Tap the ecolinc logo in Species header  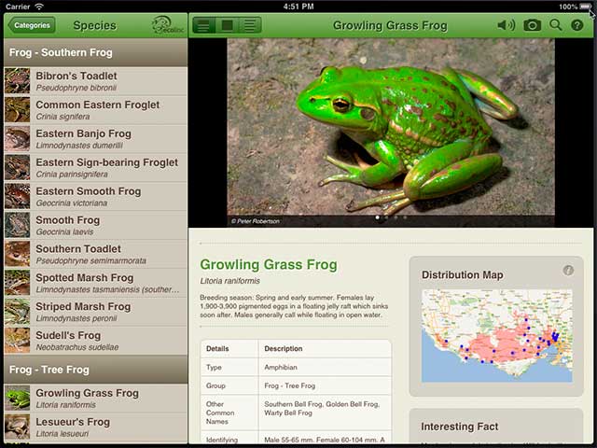168,25
